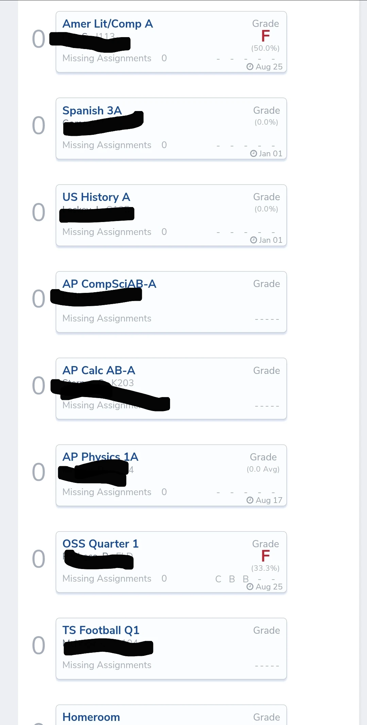Screen dimensions: 367x725
Task: Open the Amer Lit/Comp A course
Action: click(107, 24)
